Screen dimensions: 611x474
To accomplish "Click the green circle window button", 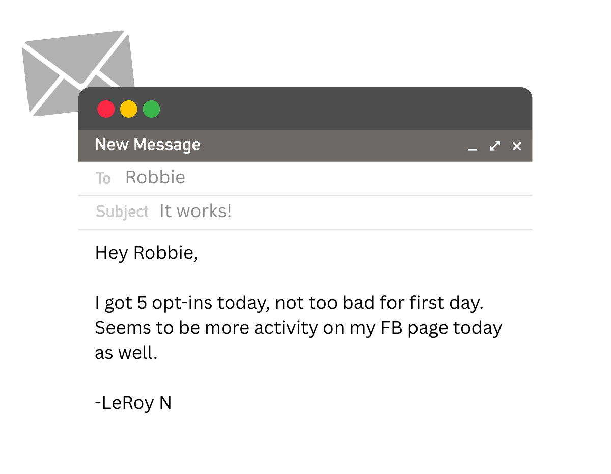I will coord(152,109).
